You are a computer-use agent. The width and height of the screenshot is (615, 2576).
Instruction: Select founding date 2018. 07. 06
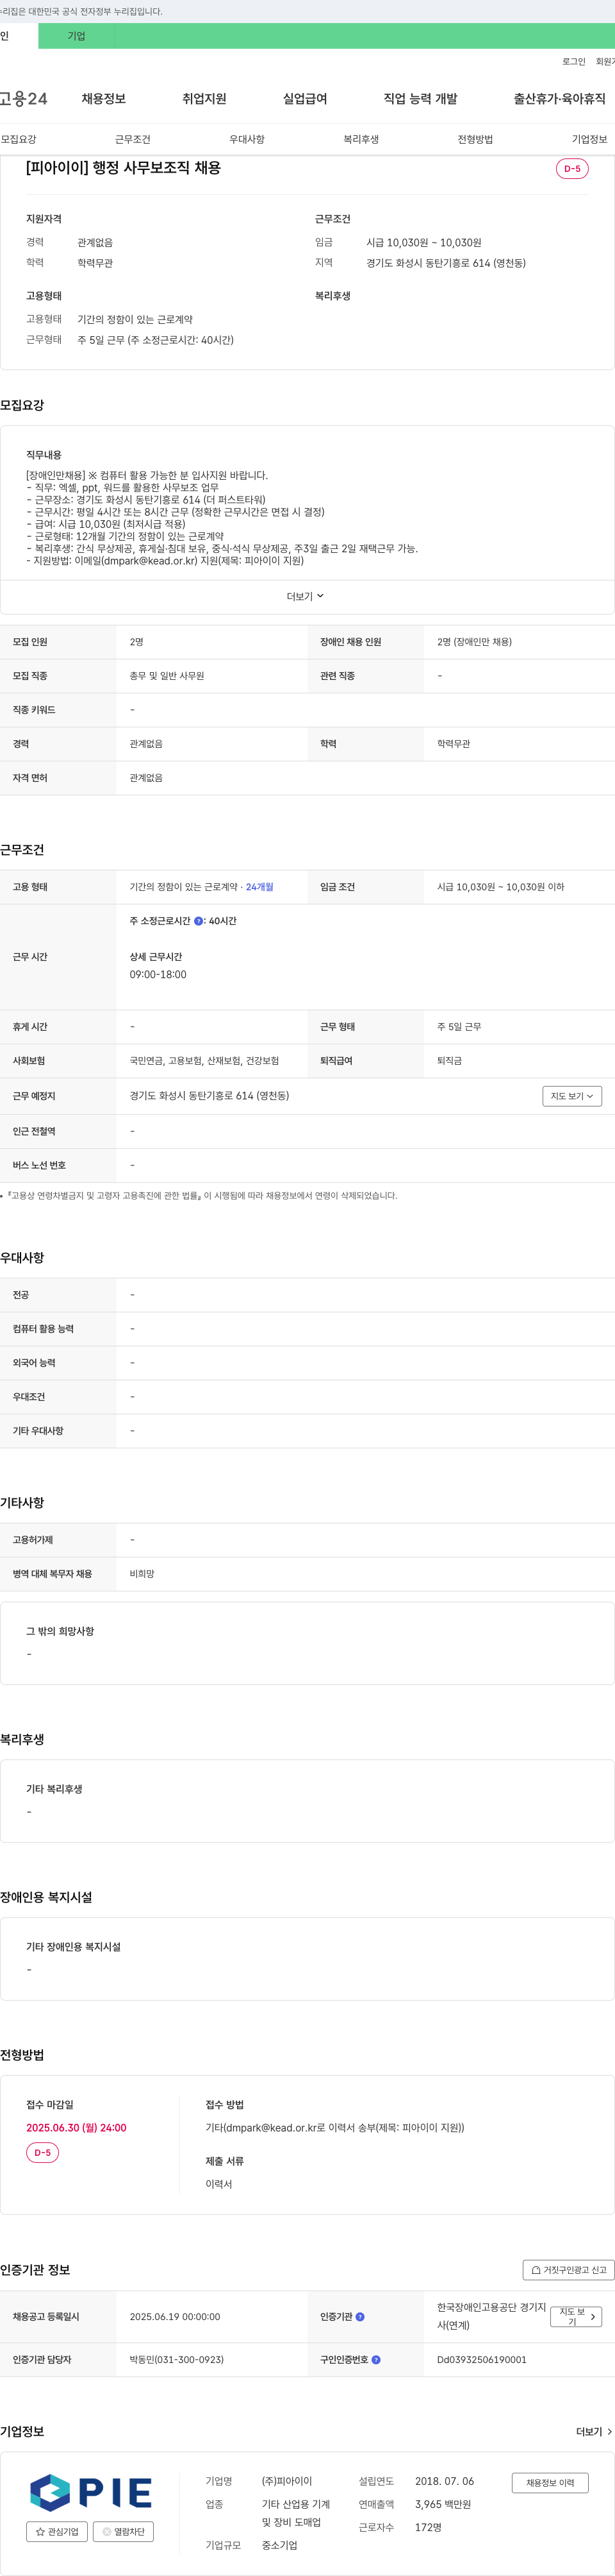[x=445, y=2482]
